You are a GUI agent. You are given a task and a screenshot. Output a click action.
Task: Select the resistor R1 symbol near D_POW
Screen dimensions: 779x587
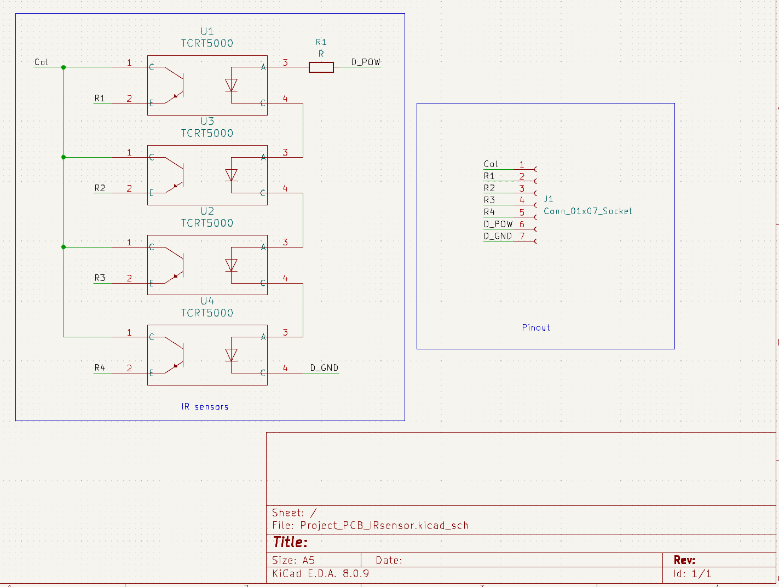[x=321, y=67]
